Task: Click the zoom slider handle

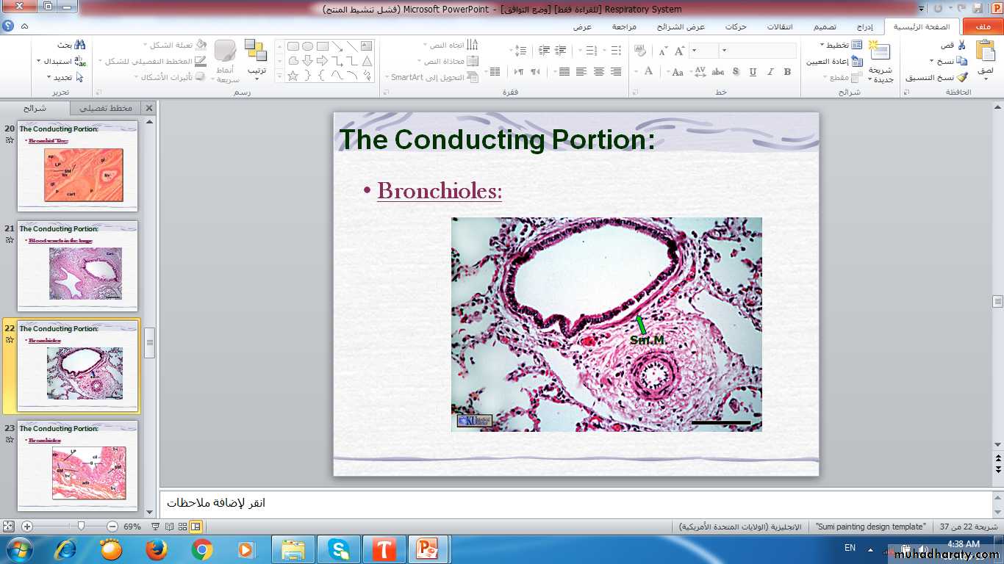Action: [x=81, y=527]
